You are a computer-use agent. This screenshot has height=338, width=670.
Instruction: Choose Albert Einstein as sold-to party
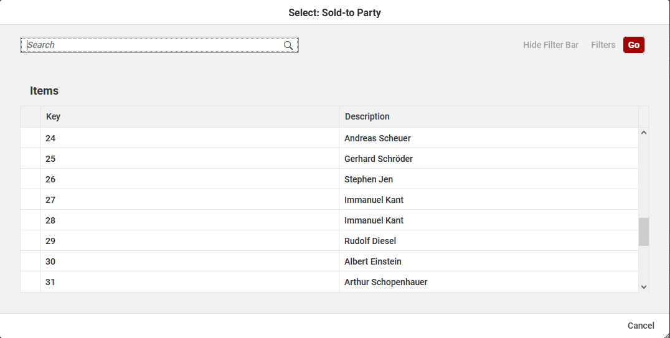pyautogui.click(x=372, y=261)
